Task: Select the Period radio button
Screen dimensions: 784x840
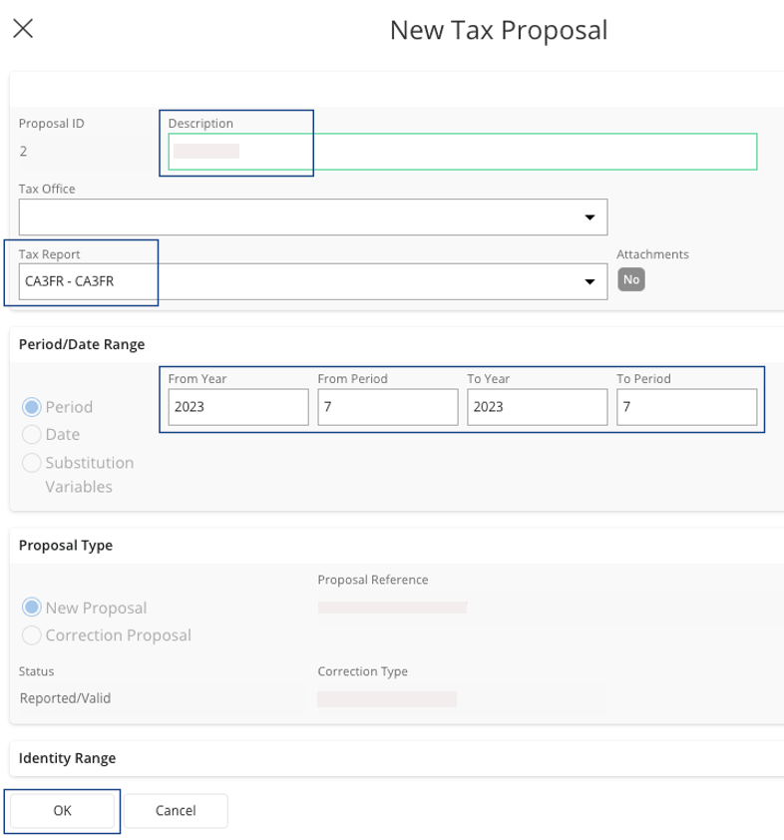Action: (x=32, y=407)
